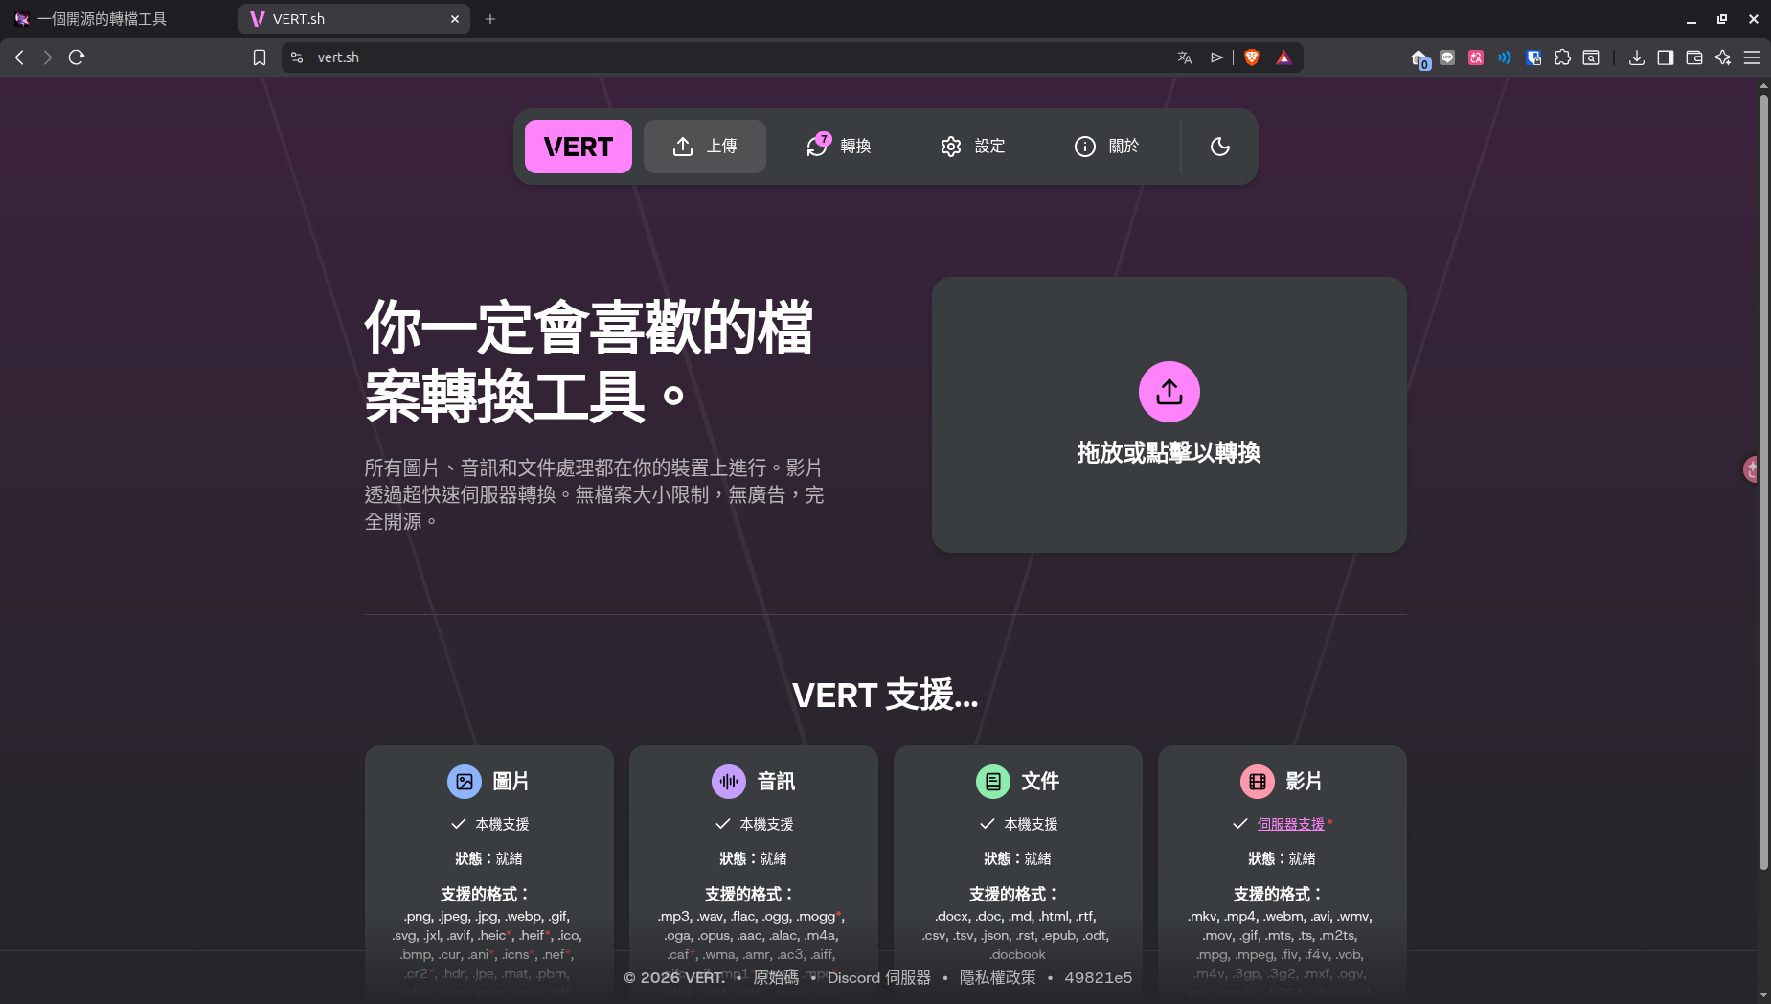
Task: Open Leo AI sparkle icon
Action: point(1723,57)
